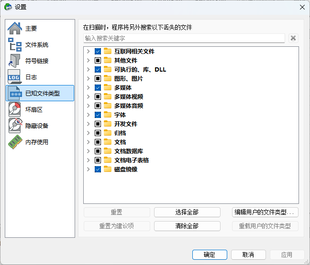This screenshot has height=265, width=310.
Task: Click the house icon for 主要
Action: click(15, 29)
